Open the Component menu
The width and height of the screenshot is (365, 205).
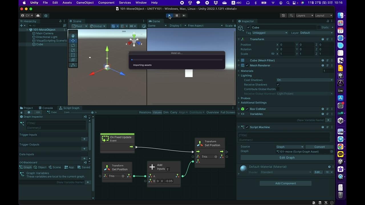pos(106,3)
